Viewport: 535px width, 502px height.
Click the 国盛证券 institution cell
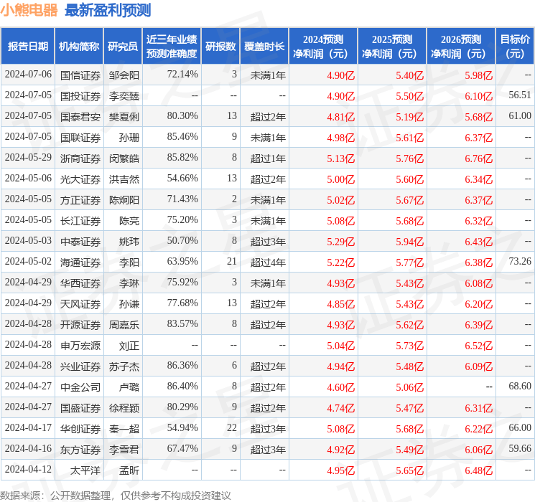[x=80, y=407]
